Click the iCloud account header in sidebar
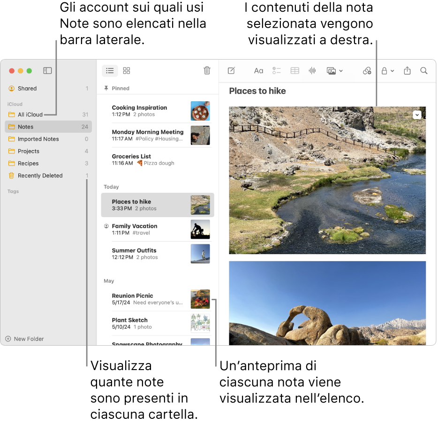The height and width of the screenshot is (424, 438). click(x=15, y=104)
